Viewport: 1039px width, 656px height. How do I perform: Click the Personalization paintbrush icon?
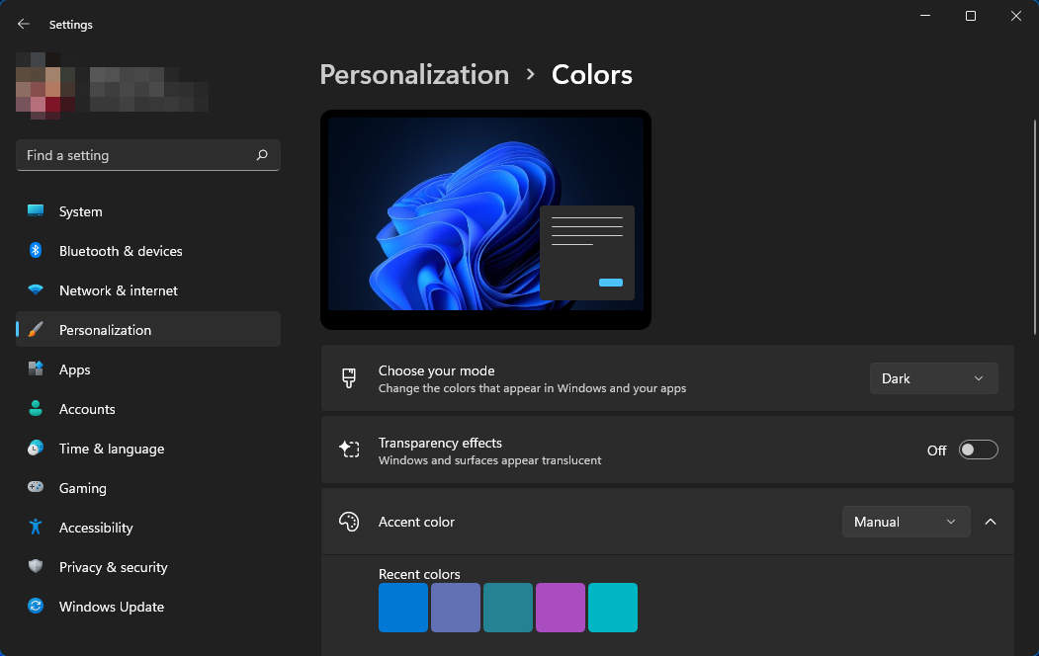point(37,330)
